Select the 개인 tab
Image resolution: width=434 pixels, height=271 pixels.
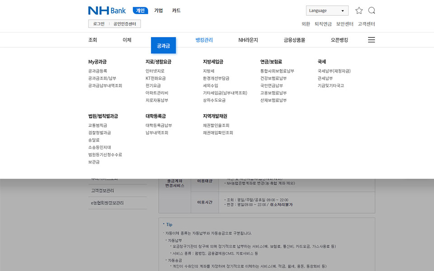click(x=140, y=10)
